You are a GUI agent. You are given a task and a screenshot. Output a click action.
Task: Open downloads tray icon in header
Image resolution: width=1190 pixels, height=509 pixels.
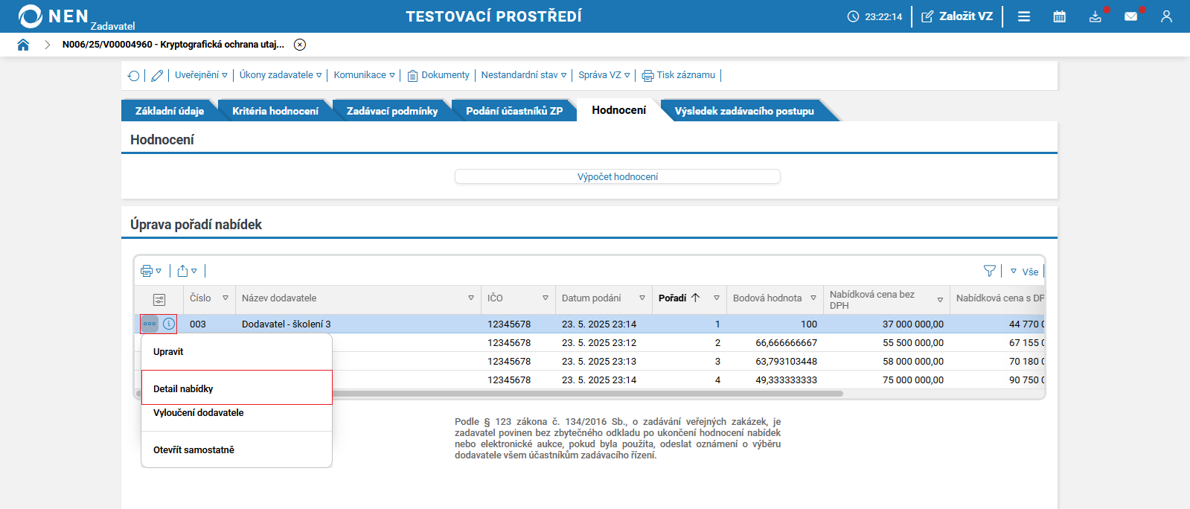1095,16
